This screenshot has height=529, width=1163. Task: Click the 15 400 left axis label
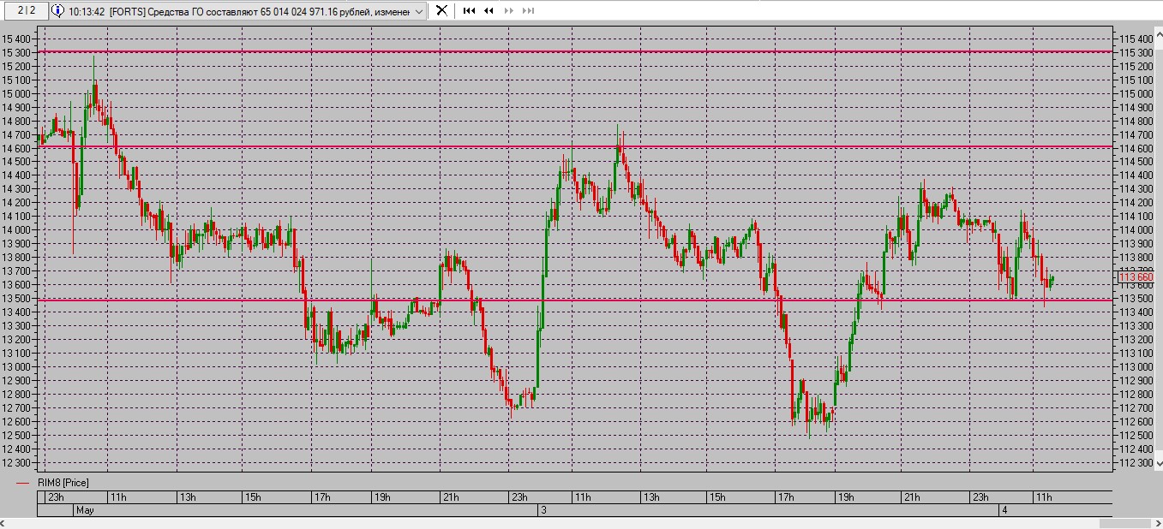click(17, 39)
